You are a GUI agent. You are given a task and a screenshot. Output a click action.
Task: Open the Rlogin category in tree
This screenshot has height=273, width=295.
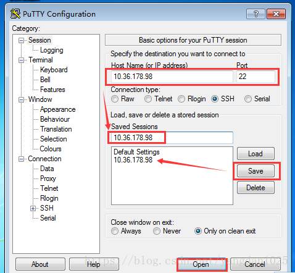click(x=49, y=198)
